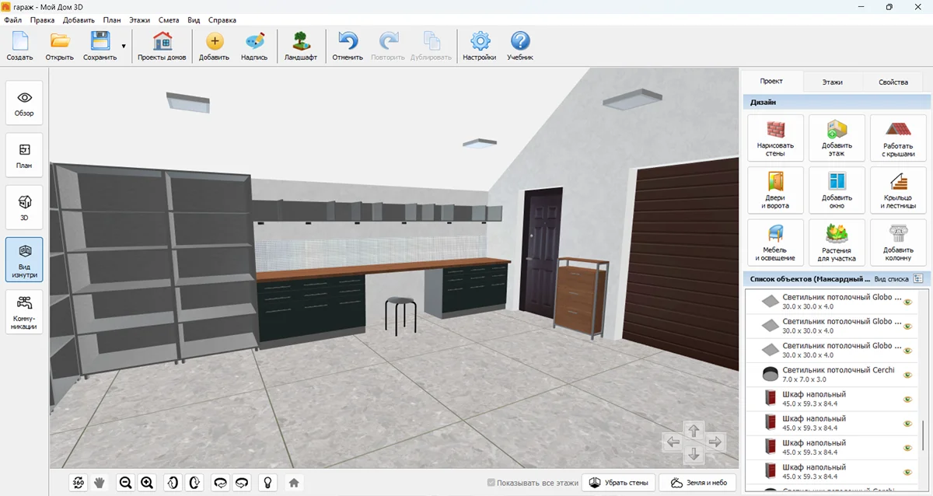This screenshot has width=933, height=496.
Task: Click the Ландшафт toolbar icon
Action: coord(300,46)
